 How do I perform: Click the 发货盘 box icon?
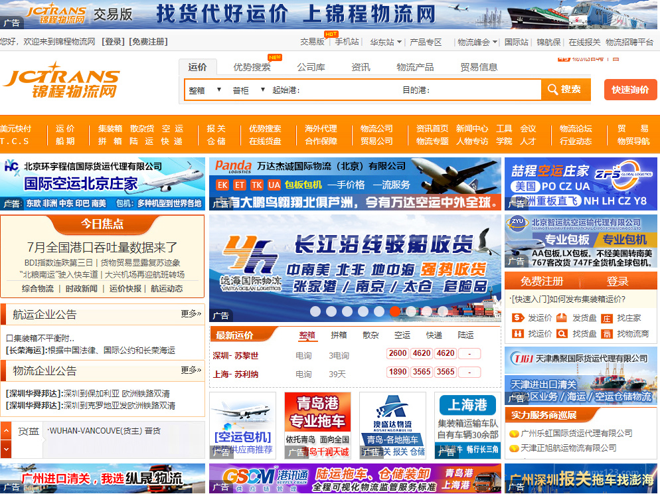point(562,317)
